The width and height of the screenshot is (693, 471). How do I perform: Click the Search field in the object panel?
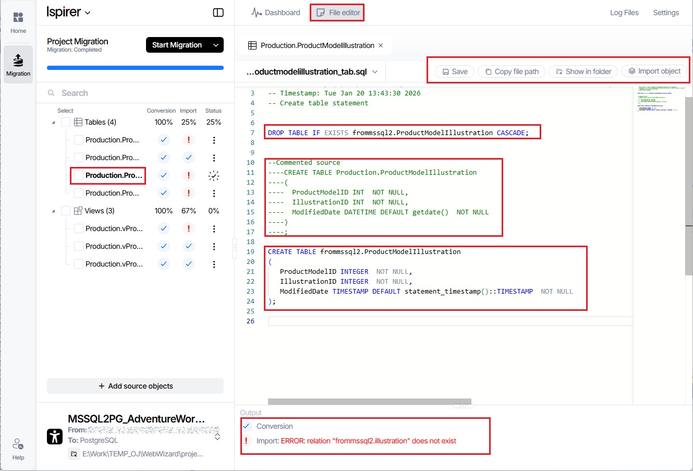tap(136, 93)
